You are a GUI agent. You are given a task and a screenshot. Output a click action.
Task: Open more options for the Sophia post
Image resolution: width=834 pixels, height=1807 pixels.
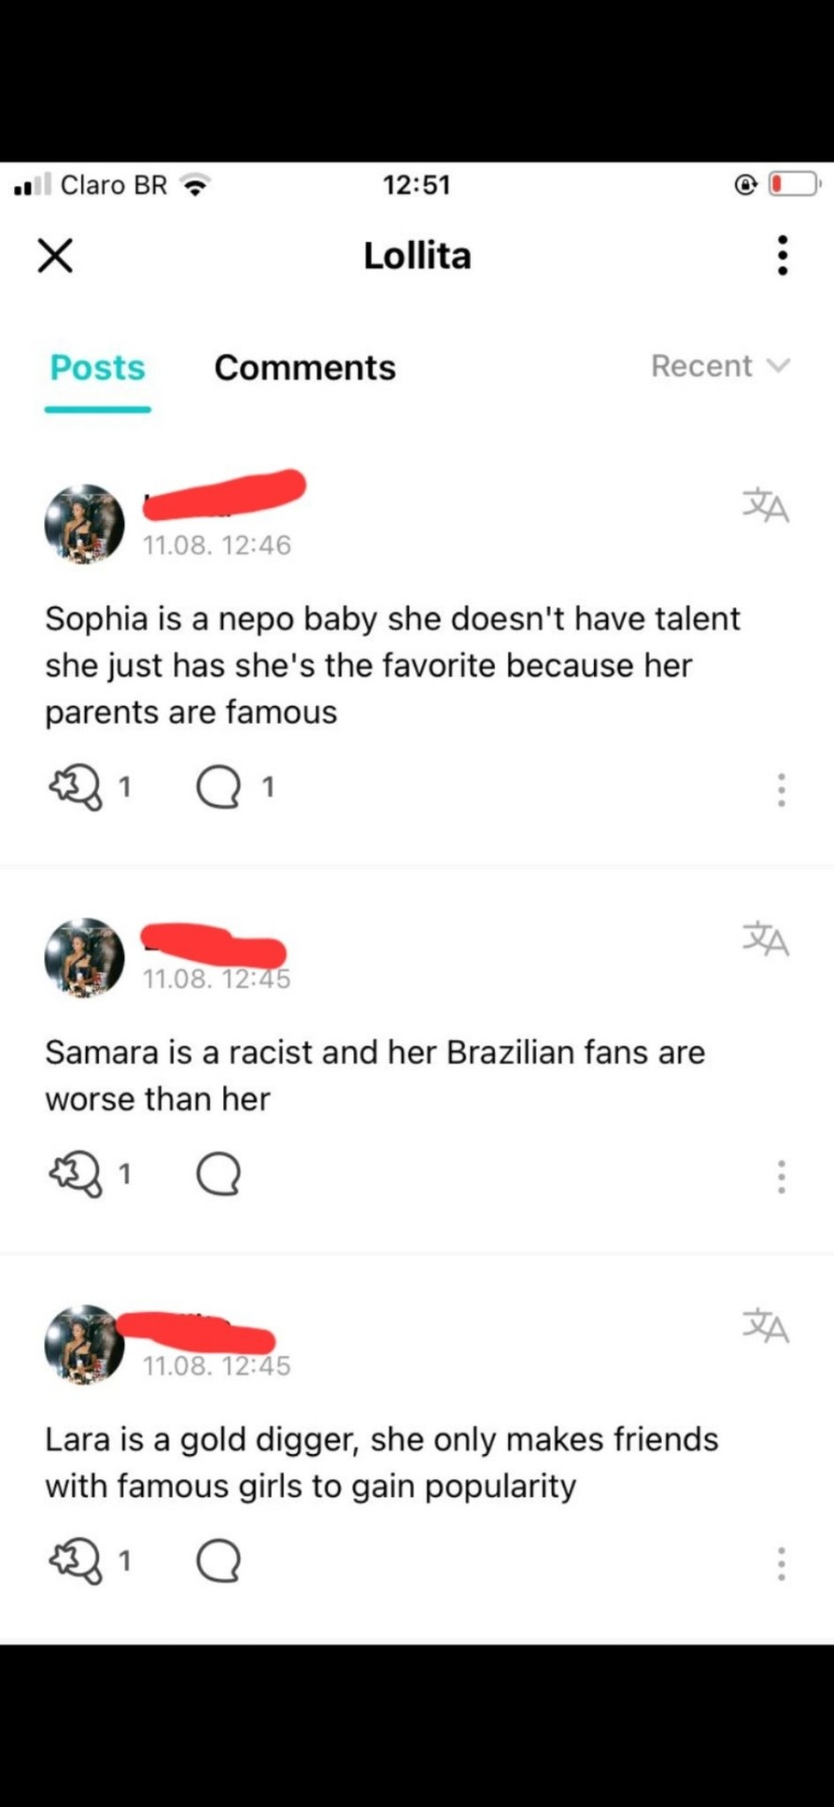coord(781,791)
